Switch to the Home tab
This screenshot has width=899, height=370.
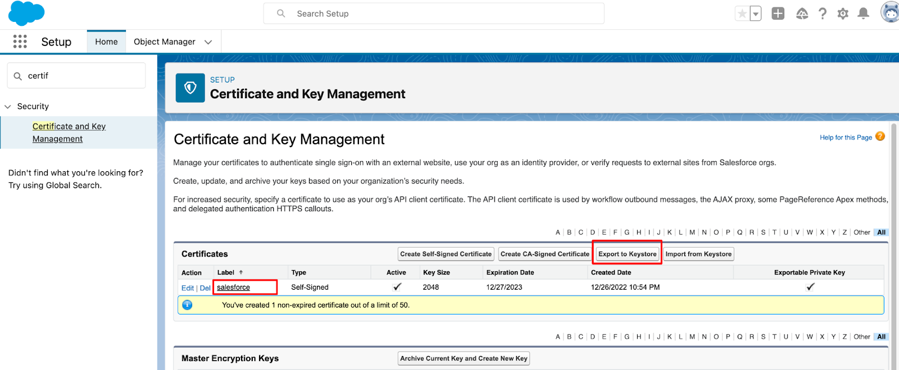pyautogui.click(x=106, y=42)
